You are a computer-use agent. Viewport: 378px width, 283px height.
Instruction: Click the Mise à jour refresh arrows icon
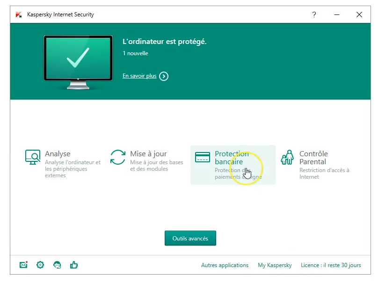click(x=117, y=157)
